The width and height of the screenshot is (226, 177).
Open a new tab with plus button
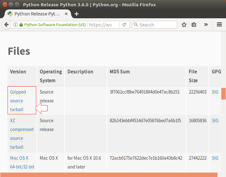tap(77, 14)
